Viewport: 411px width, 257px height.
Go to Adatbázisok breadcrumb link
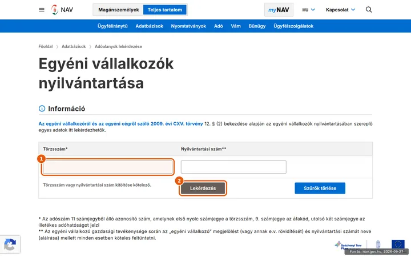(x=74, y=46)
